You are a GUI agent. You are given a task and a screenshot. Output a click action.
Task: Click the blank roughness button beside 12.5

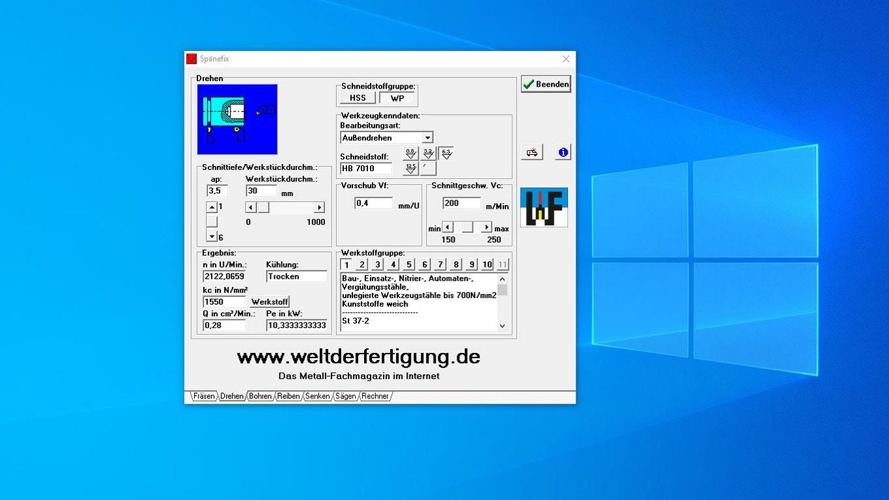tap(428, 169)
